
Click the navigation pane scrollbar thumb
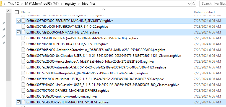[8, 47]
